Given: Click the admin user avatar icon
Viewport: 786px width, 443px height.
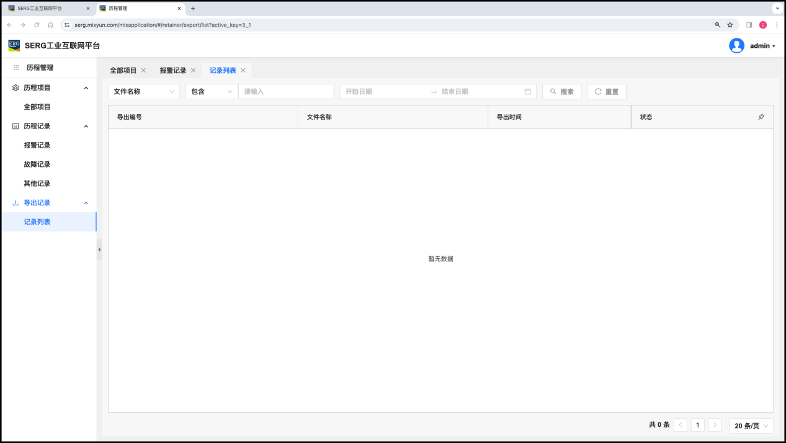Looking at the screenshot, I should point(736,46).
